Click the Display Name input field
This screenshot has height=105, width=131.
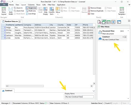(79, 97)
